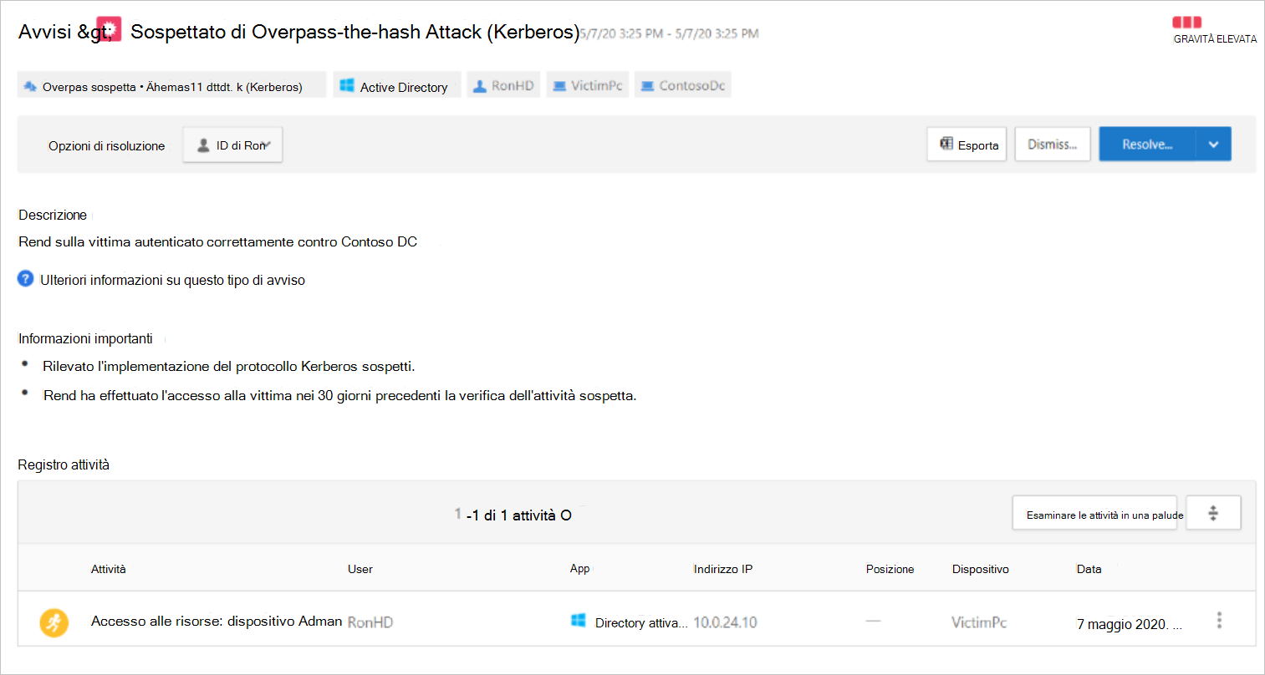This screenshot has width=1265, height=675.
Task: Click the blue Resolve... button
Action: [1147, 145]
